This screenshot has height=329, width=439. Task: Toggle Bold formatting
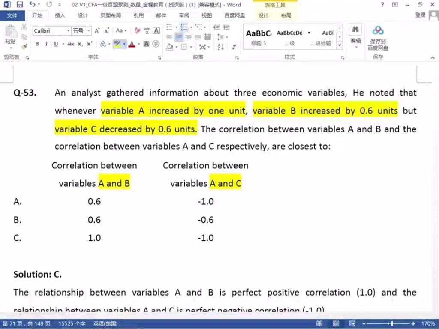37,44
